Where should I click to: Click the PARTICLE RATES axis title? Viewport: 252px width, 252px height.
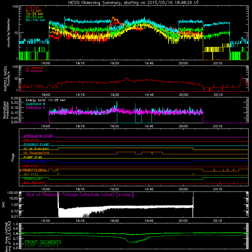coord(5,79)
